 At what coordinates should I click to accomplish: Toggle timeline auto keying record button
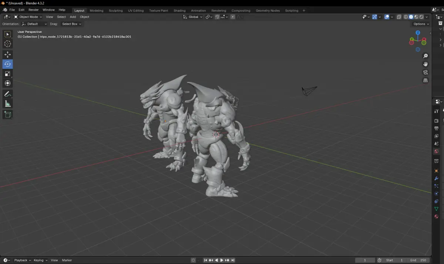(x=193, y=260)
